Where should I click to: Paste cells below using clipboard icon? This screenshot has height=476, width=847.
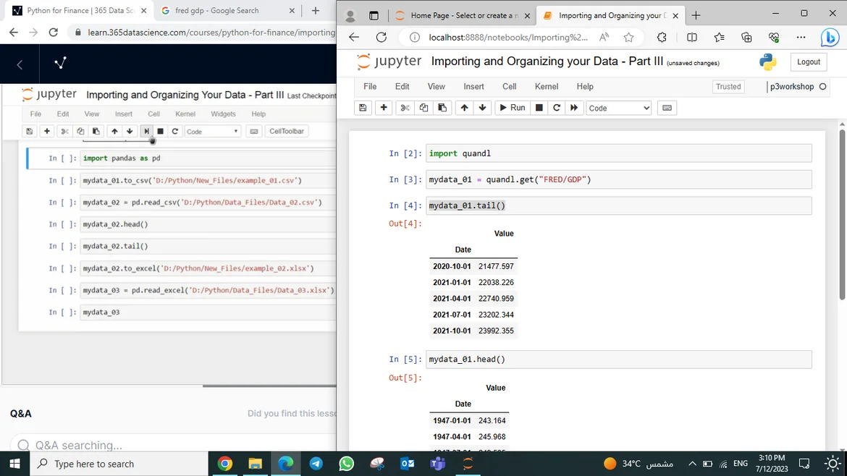point(442,108)
